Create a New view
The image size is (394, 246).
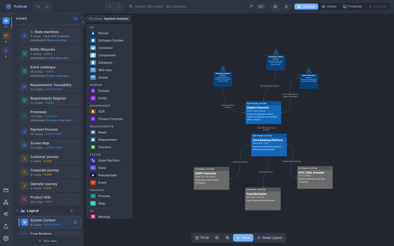pyautogui.click(x=48, y=241)
